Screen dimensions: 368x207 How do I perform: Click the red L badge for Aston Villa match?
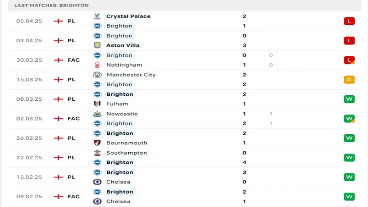tap(349, 40)
